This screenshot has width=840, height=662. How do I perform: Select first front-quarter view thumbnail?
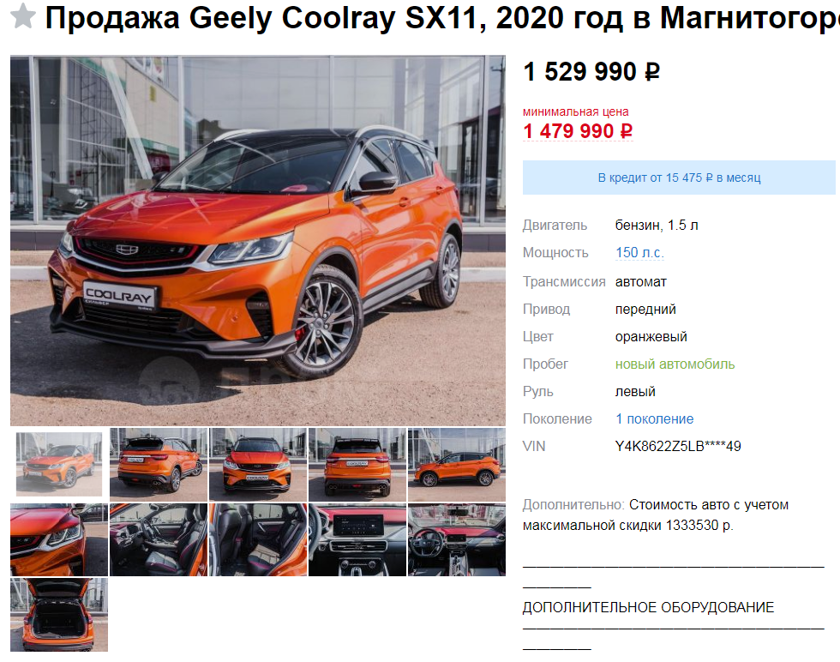(59, 464)
